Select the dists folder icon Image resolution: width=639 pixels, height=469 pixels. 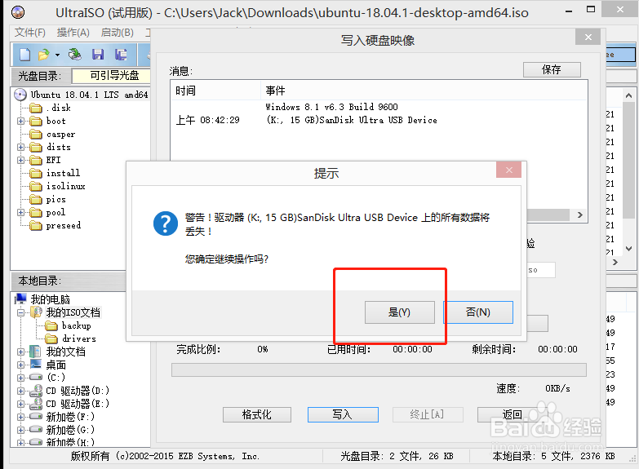pyautogui.click(x=36, y=147)
